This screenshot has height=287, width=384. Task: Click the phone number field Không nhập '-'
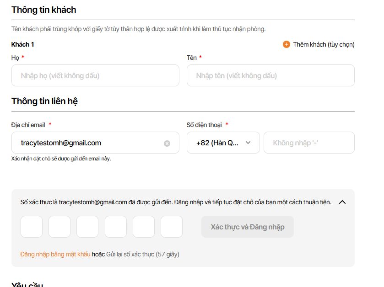(309, 143)
